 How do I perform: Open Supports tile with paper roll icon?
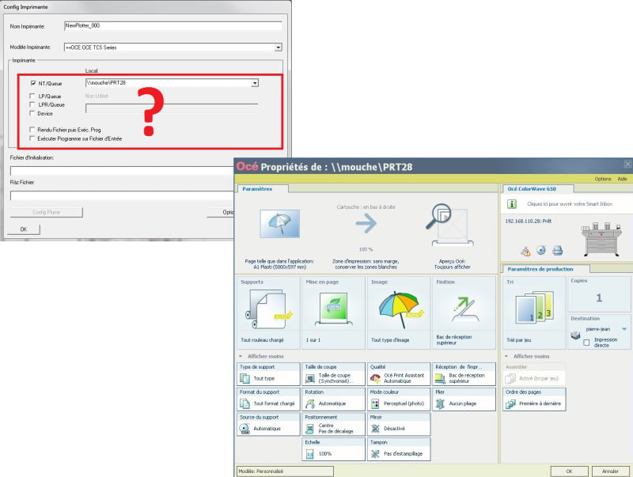click(268, 312)
